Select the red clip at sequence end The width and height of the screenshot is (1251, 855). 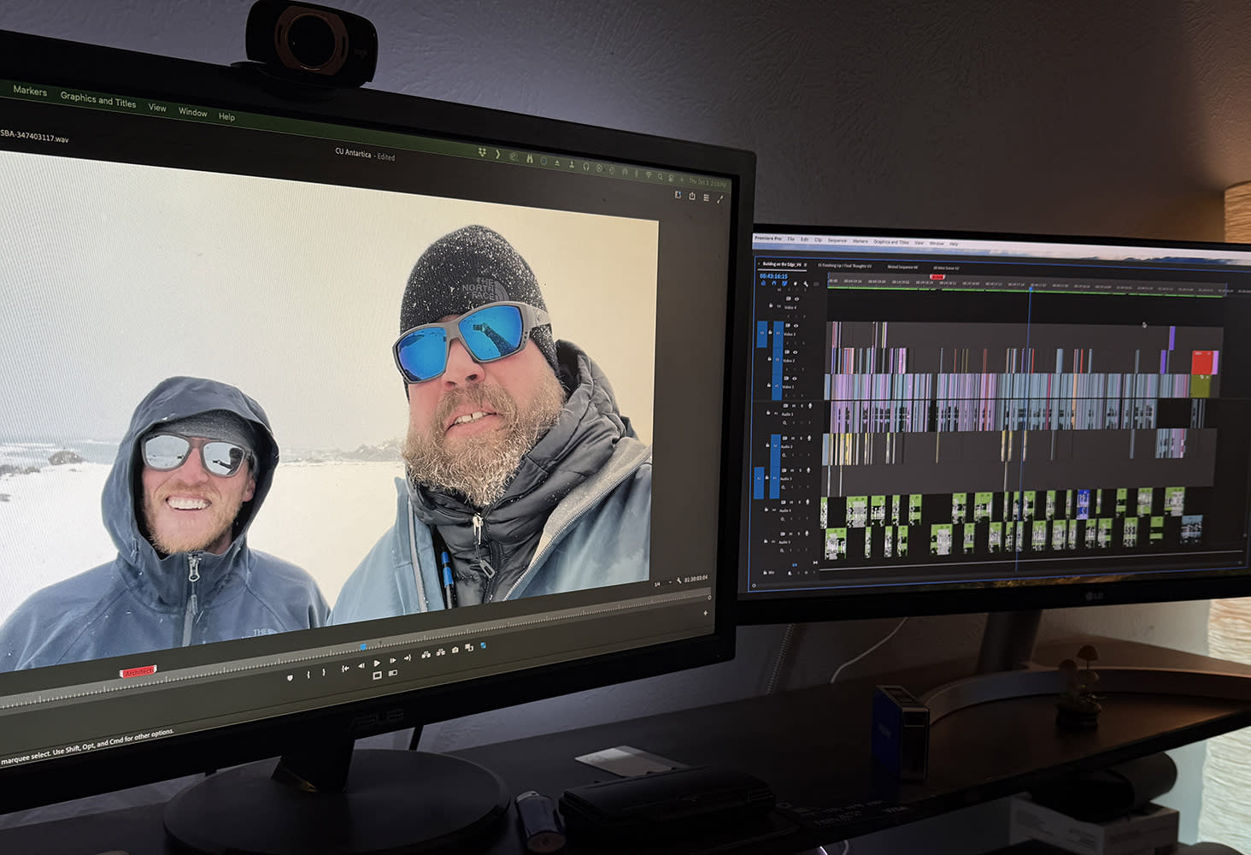[x=1204, y=363]
